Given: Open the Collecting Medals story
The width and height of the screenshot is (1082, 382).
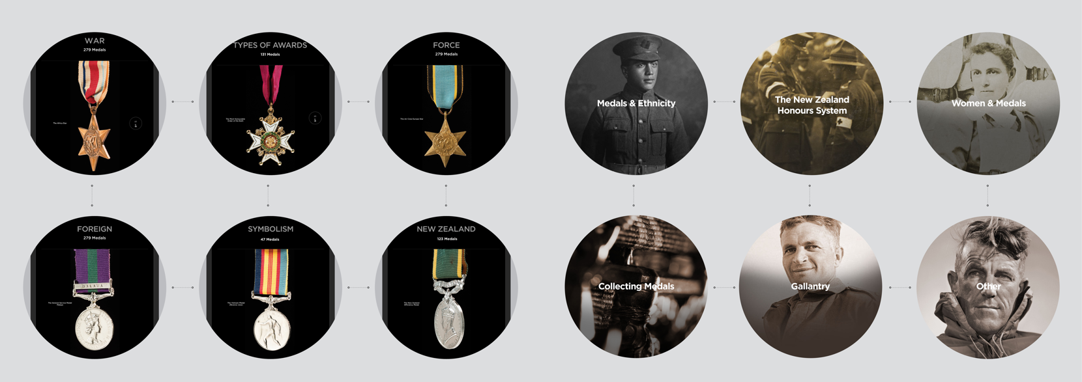Looking at the screenshot, I should tap(636, 286).
